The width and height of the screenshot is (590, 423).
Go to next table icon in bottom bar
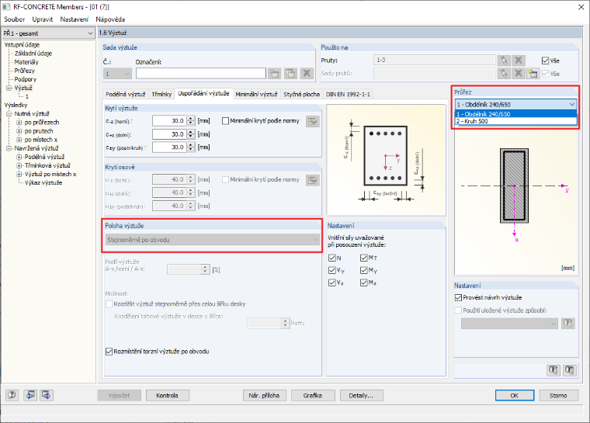(47, 395)
